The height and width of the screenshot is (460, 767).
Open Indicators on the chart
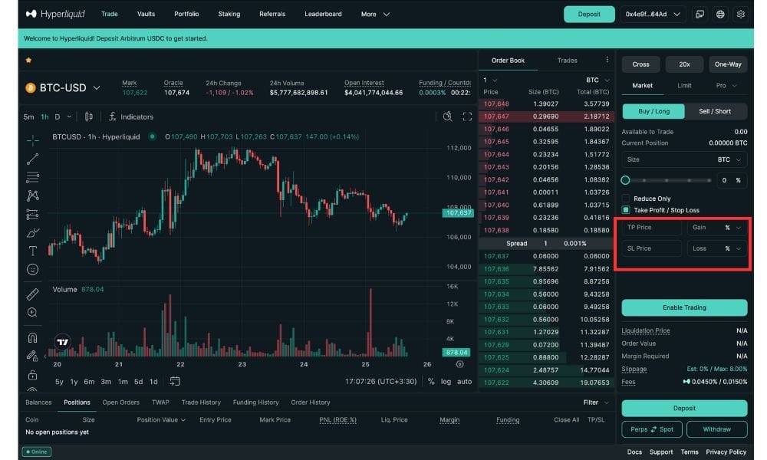(131, 117)
